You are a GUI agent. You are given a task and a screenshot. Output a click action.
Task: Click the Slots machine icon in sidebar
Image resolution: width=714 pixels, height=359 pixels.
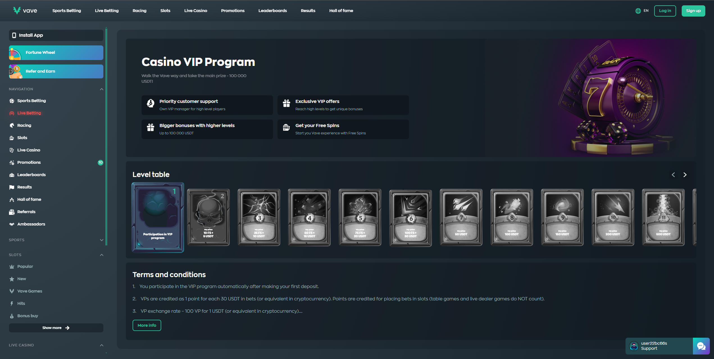pos(12,138)
